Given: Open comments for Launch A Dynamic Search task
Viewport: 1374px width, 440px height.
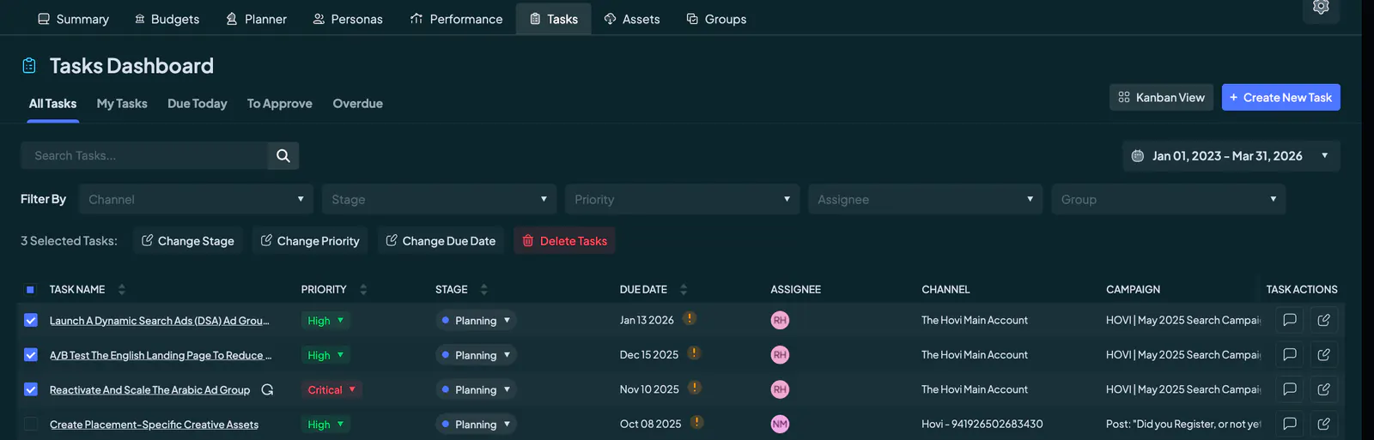Looking at the screenshot, I should click(1289, 320).
